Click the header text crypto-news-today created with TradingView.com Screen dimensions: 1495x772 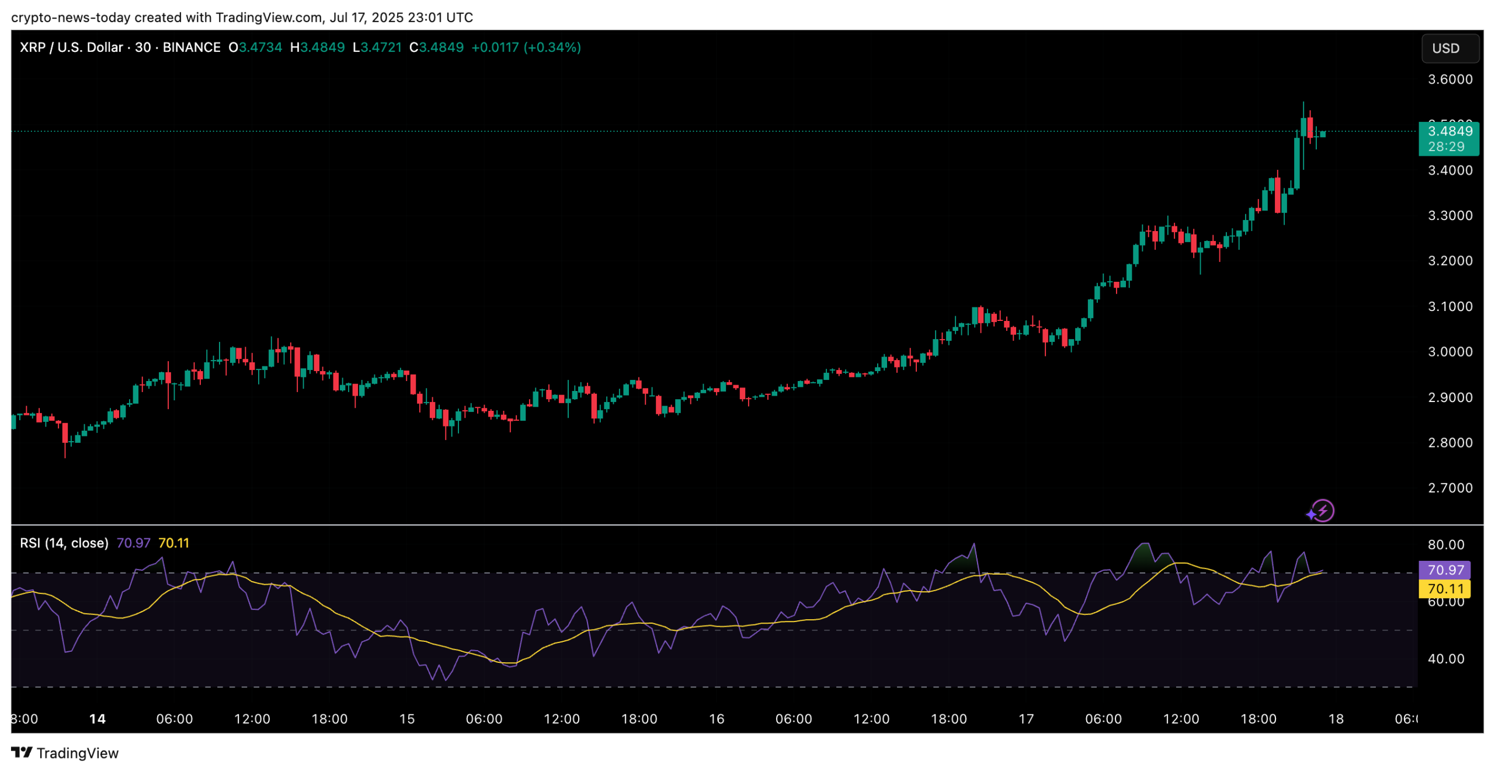pyautogui.click(x=167, y=18)
